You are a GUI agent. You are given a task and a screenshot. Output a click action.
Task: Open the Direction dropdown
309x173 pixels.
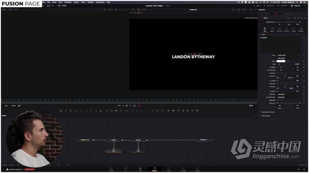coord(288,94)
